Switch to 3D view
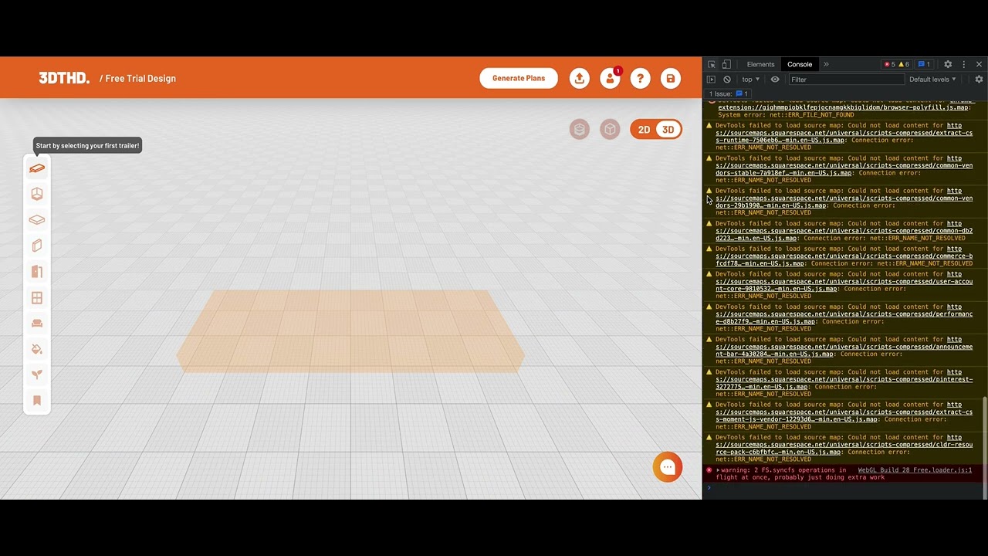988x556 pixels. pos(668,130)
